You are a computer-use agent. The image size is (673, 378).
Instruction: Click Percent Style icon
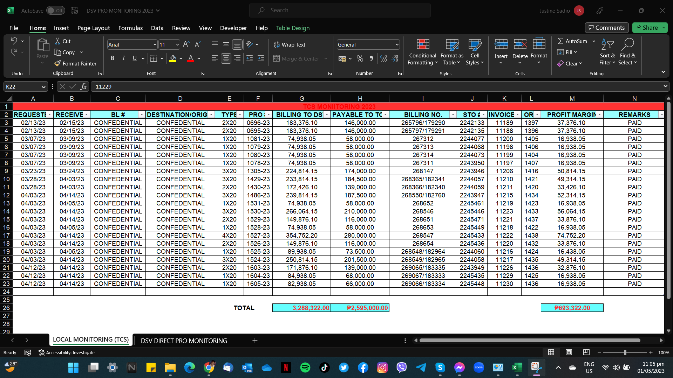click(x=360, y=58)
